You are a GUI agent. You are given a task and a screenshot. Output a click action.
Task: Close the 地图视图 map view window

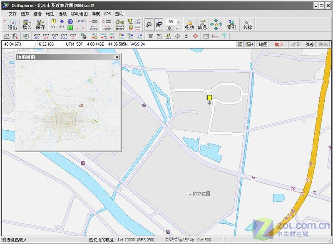117,57
